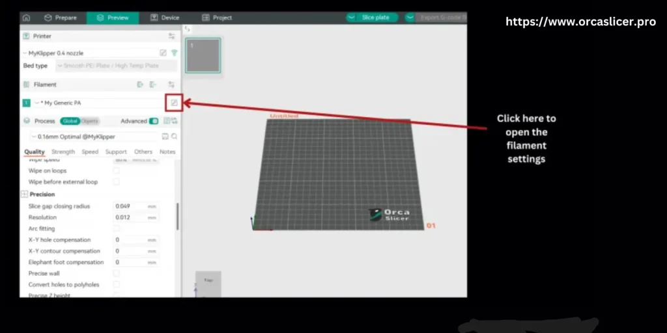Select the Notes tab
The width and height of the screenshot is (667, 333).
click(x=167, y=152)
